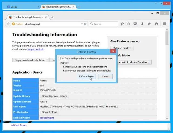Open the support website link
173x133 pixels.
tap(36, 49)
